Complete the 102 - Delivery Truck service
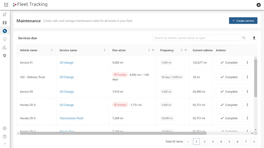 tap(229, 77)
